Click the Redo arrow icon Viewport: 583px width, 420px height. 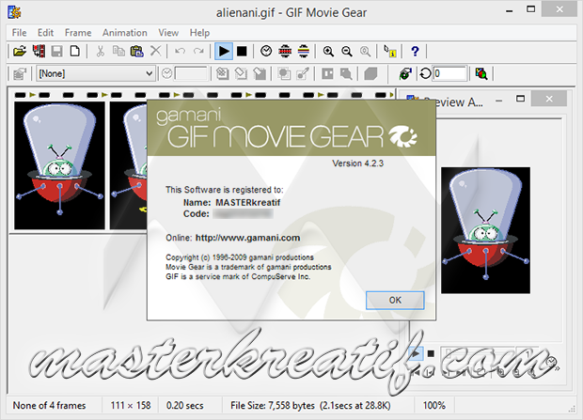tap(198, 51)
